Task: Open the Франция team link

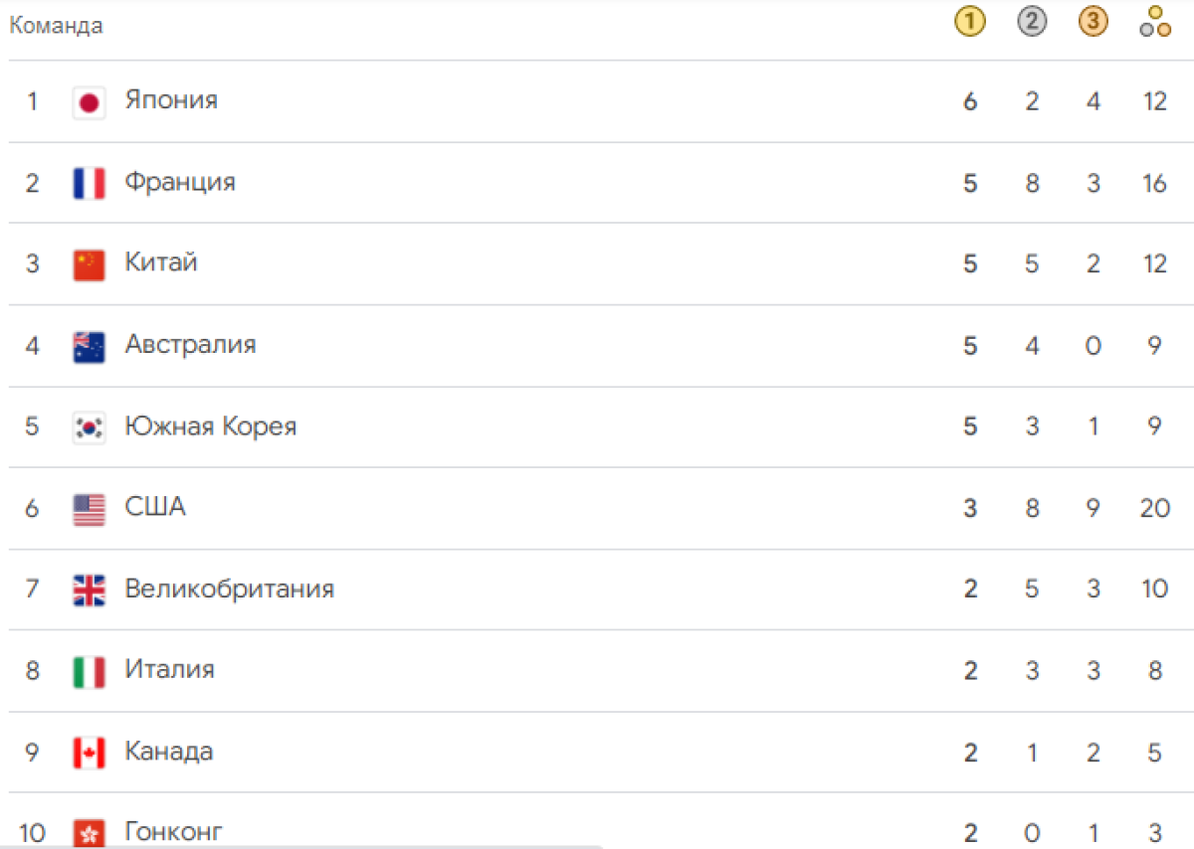Action: 180,182
